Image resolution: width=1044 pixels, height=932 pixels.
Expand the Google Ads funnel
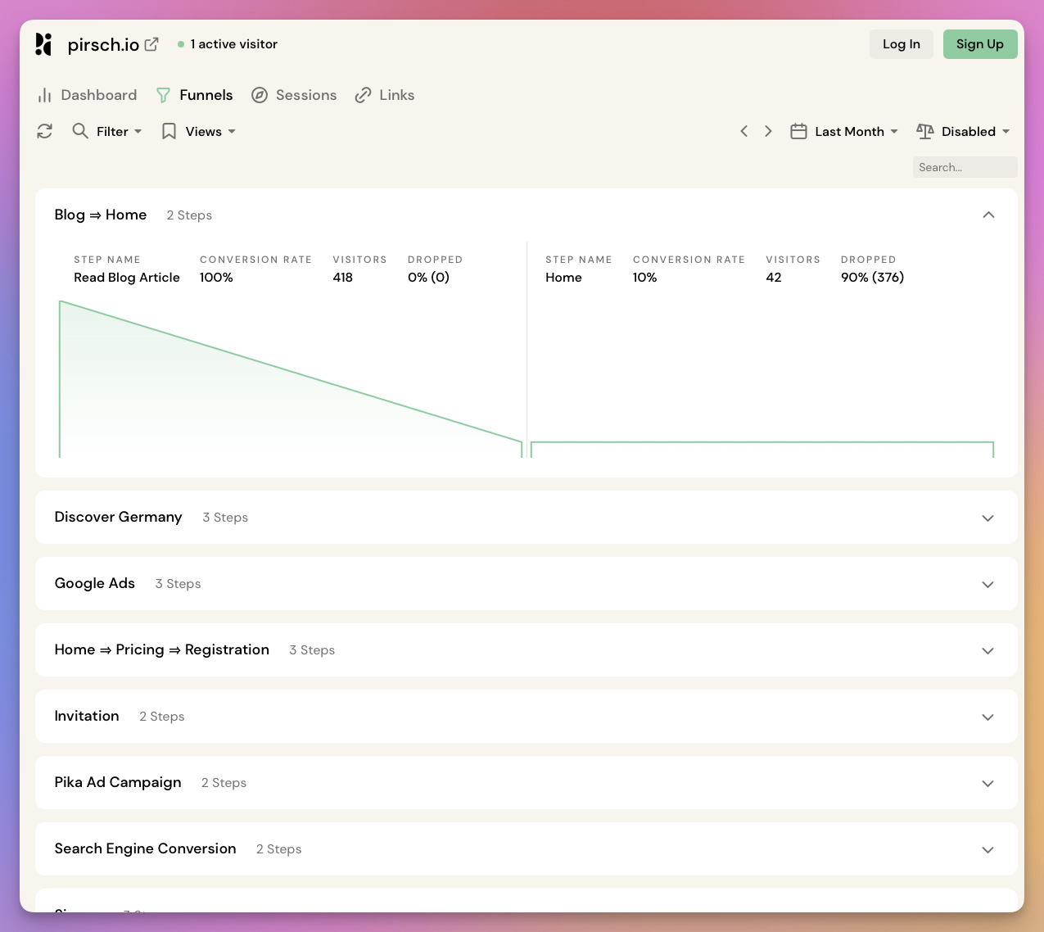988,584
